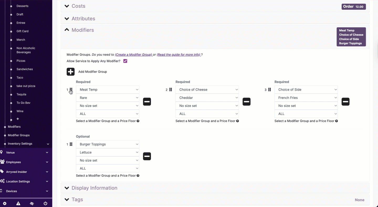Open Modifier Groups in the sidebar

tap(19, 135)
